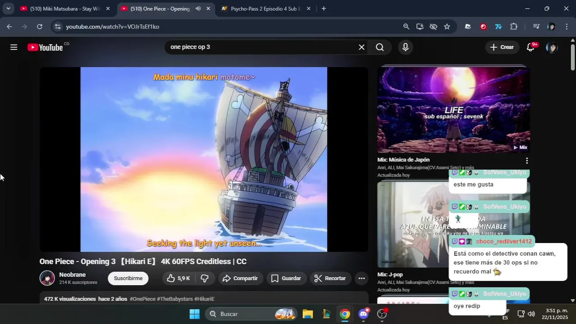Go to the YouTube home logo
576x324 pixels.
point(45,47)
